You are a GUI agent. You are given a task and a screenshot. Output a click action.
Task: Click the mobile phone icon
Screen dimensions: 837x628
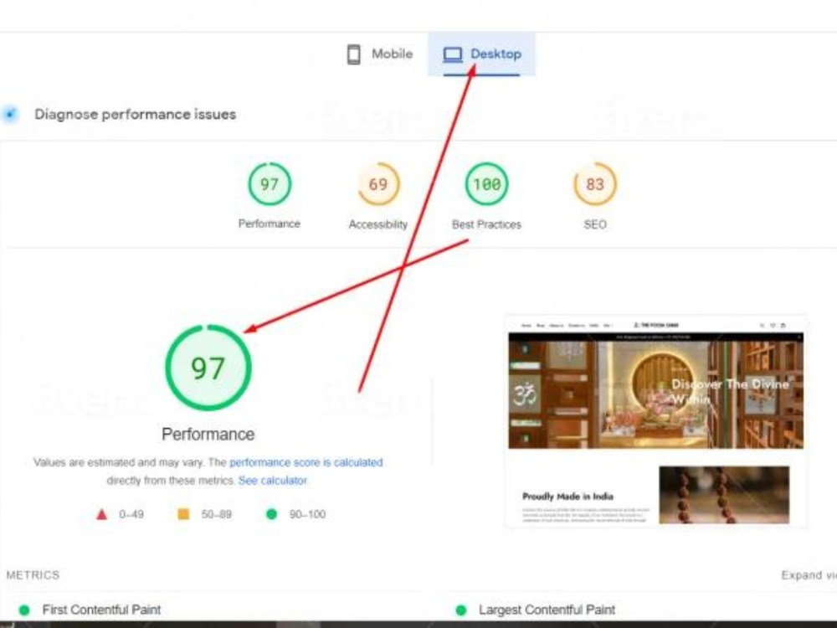(353, 54)
